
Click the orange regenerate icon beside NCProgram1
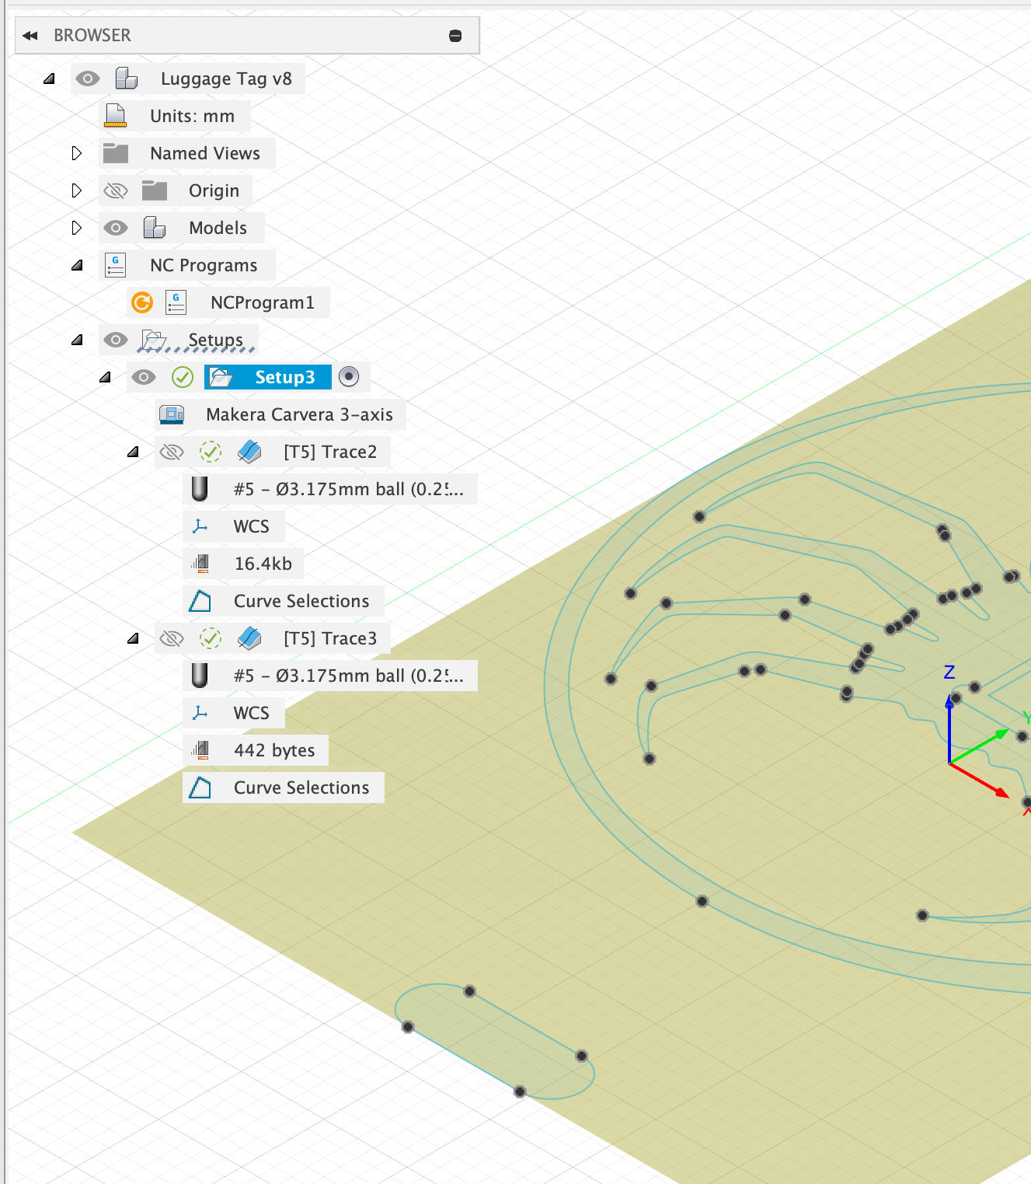(141, 302)
